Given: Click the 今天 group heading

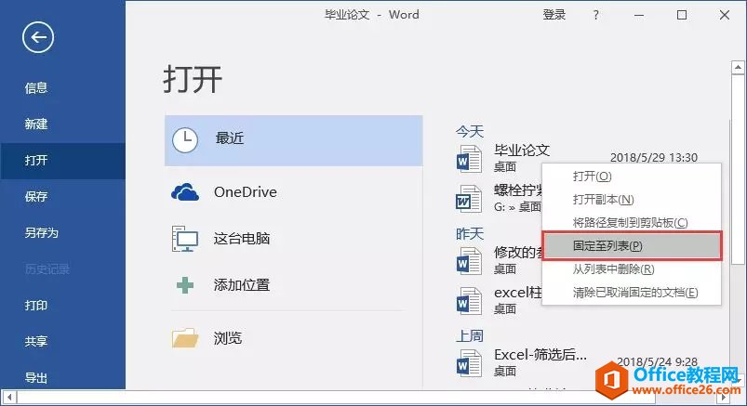Looking at the screenshot, I should [470, 131].
